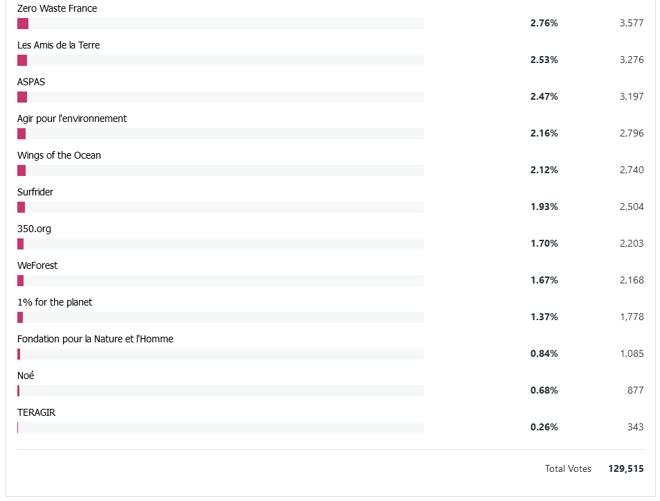Click the TERAGIR option label
Viewport: 660px width, 501px height.
(x=36, y=413)
